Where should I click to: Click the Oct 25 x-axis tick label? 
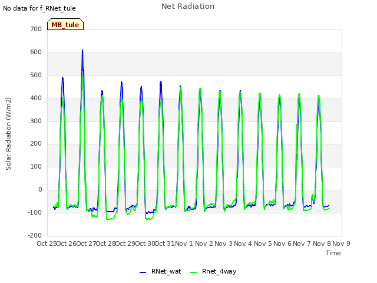(x=47, y=243)
